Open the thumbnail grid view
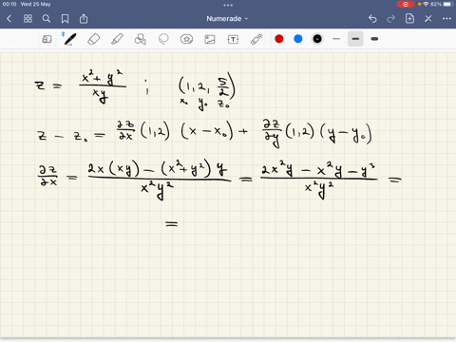The width and height of the screenshot is (456, 342). pyautogui.click(x=28, y=19)
